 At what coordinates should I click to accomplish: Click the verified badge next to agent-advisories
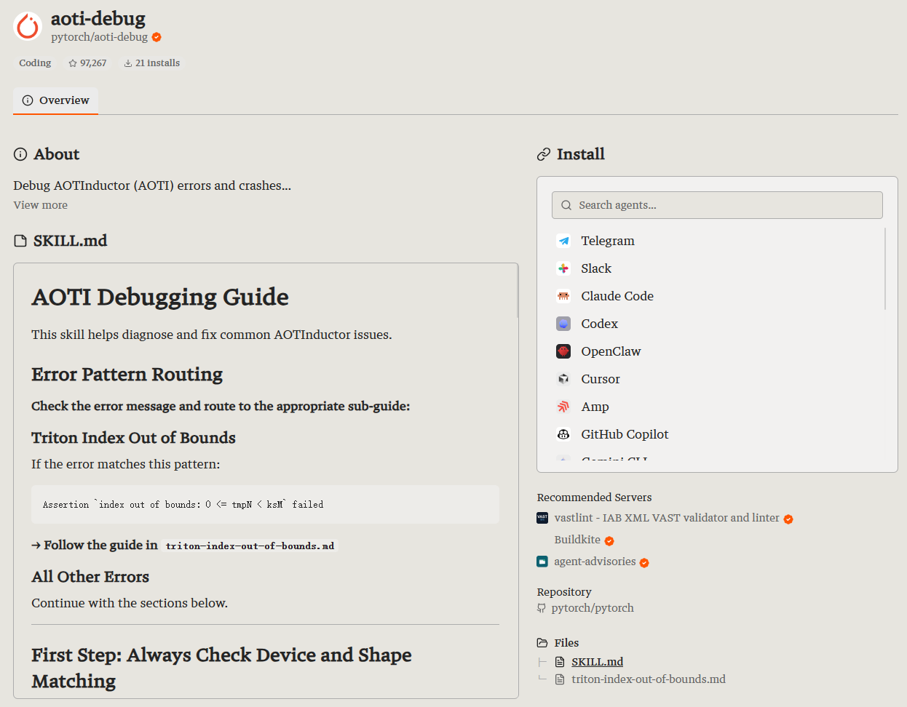(644, 562)
